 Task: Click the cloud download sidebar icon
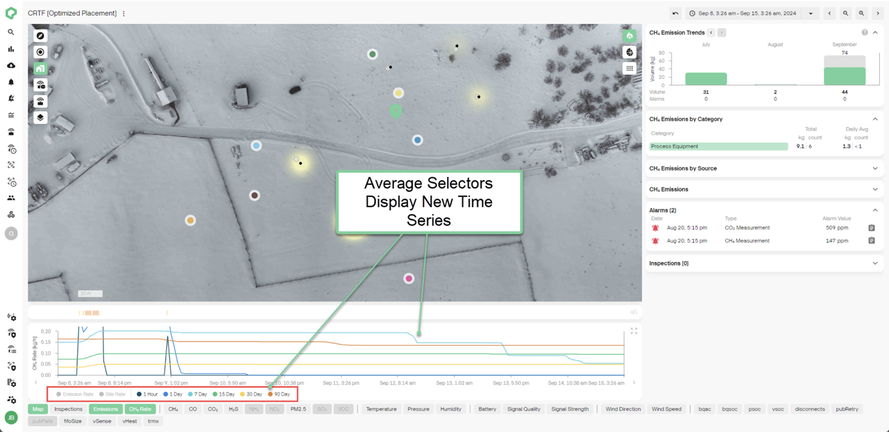click(11, 66)
